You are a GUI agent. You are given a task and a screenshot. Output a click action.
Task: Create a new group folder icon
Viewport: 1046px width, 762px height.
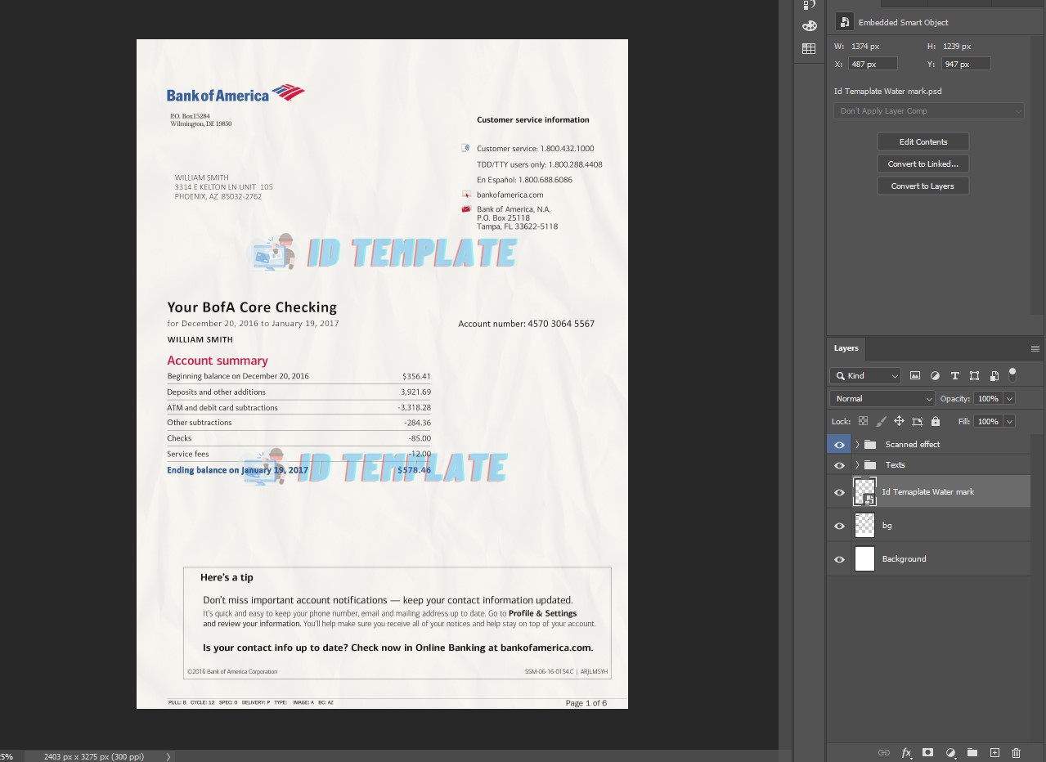(972, 752)
